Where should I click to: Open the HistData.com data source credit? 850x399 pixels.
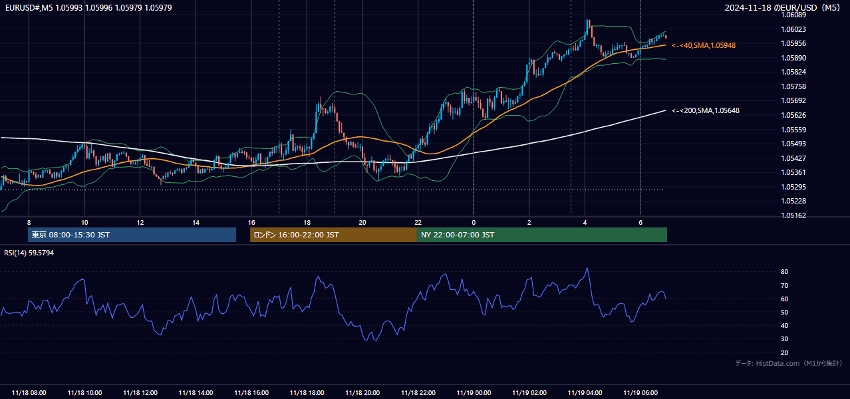(789, 363)
